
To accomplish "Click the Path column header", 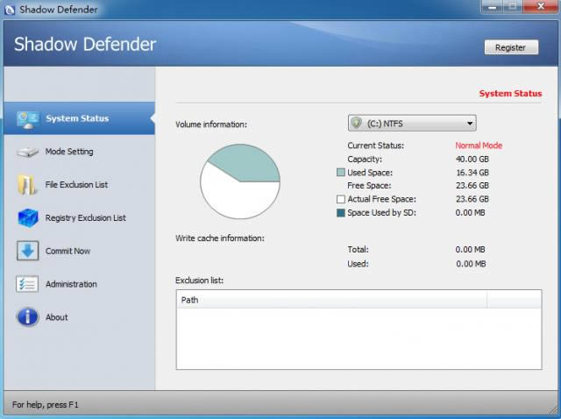I will (331, 300).
